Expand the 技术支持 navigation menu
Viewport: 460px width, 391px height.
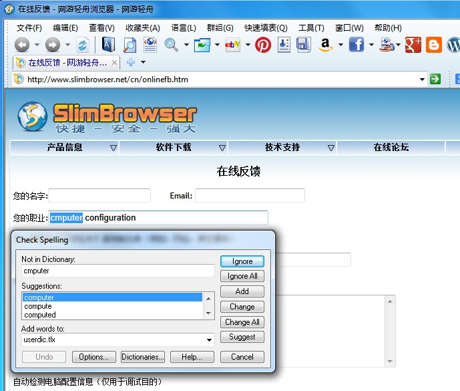(x=331, y=148)
